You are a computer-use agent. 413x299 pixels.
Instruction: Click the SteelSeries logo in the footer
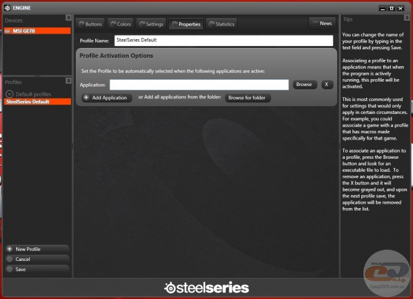pos(206,288)
